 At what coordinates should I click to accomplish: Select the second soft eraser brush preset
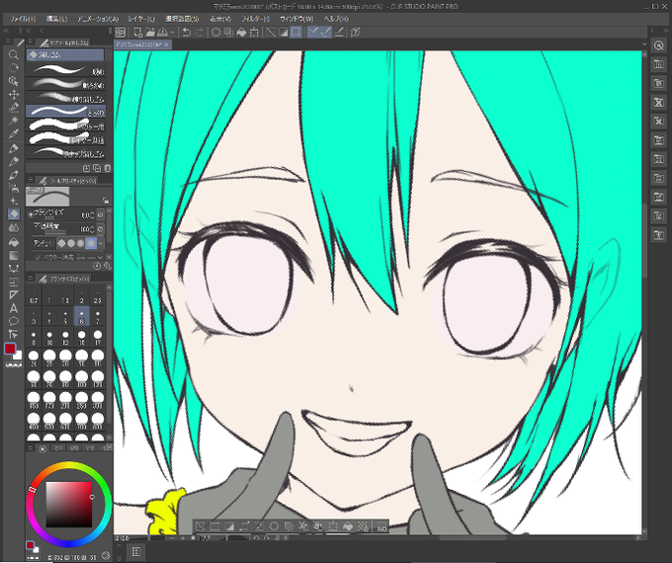pos(65,84)
